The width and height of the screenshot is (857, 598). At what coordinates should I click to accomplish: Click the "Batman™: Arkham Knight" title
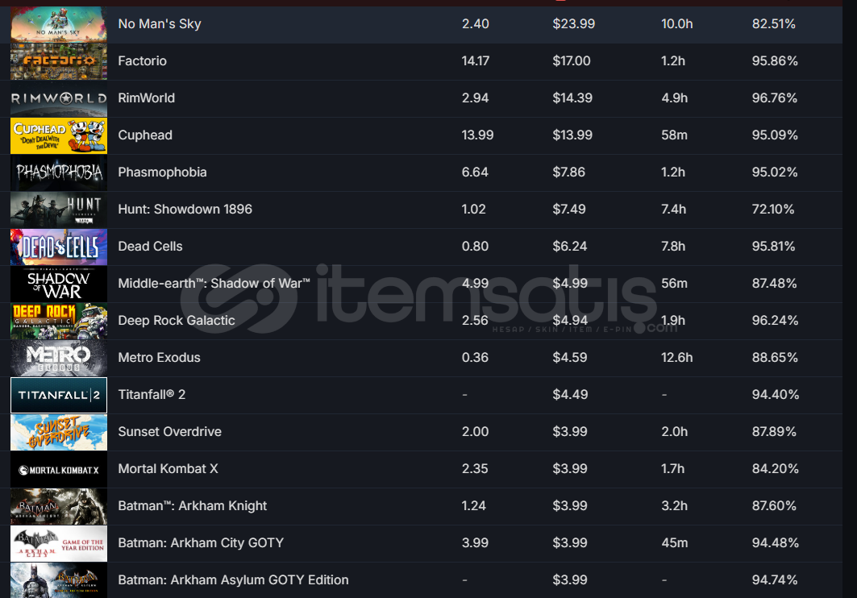193,506
